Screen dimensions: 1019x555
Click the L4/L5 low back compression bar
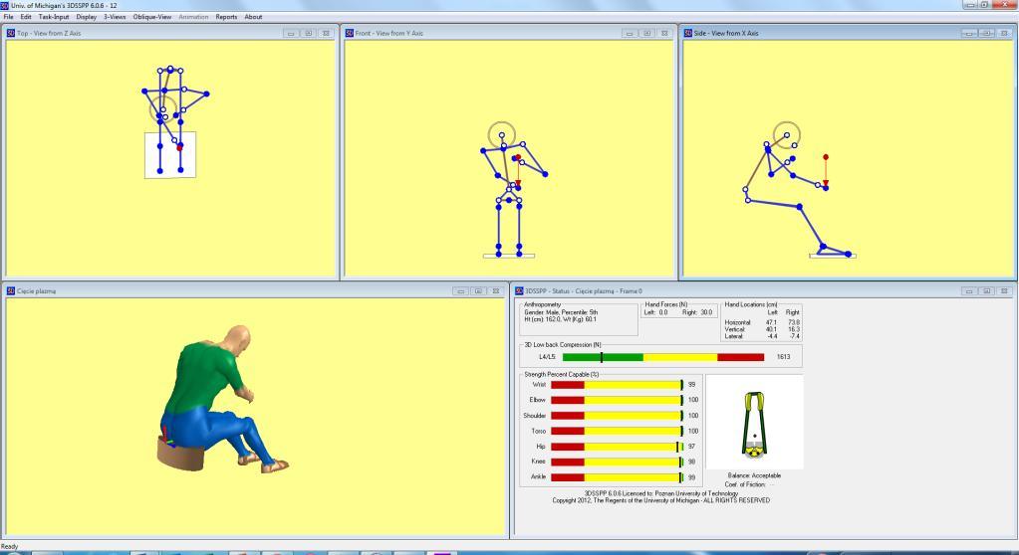(662, 357)
